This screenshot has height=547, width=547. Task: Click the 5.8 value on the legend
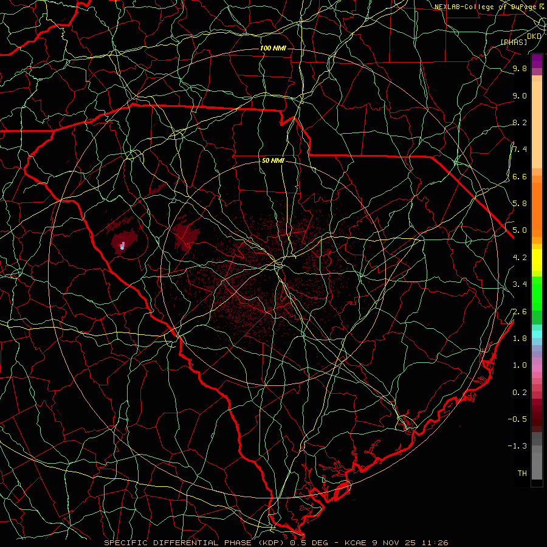(x=520, y=204)
